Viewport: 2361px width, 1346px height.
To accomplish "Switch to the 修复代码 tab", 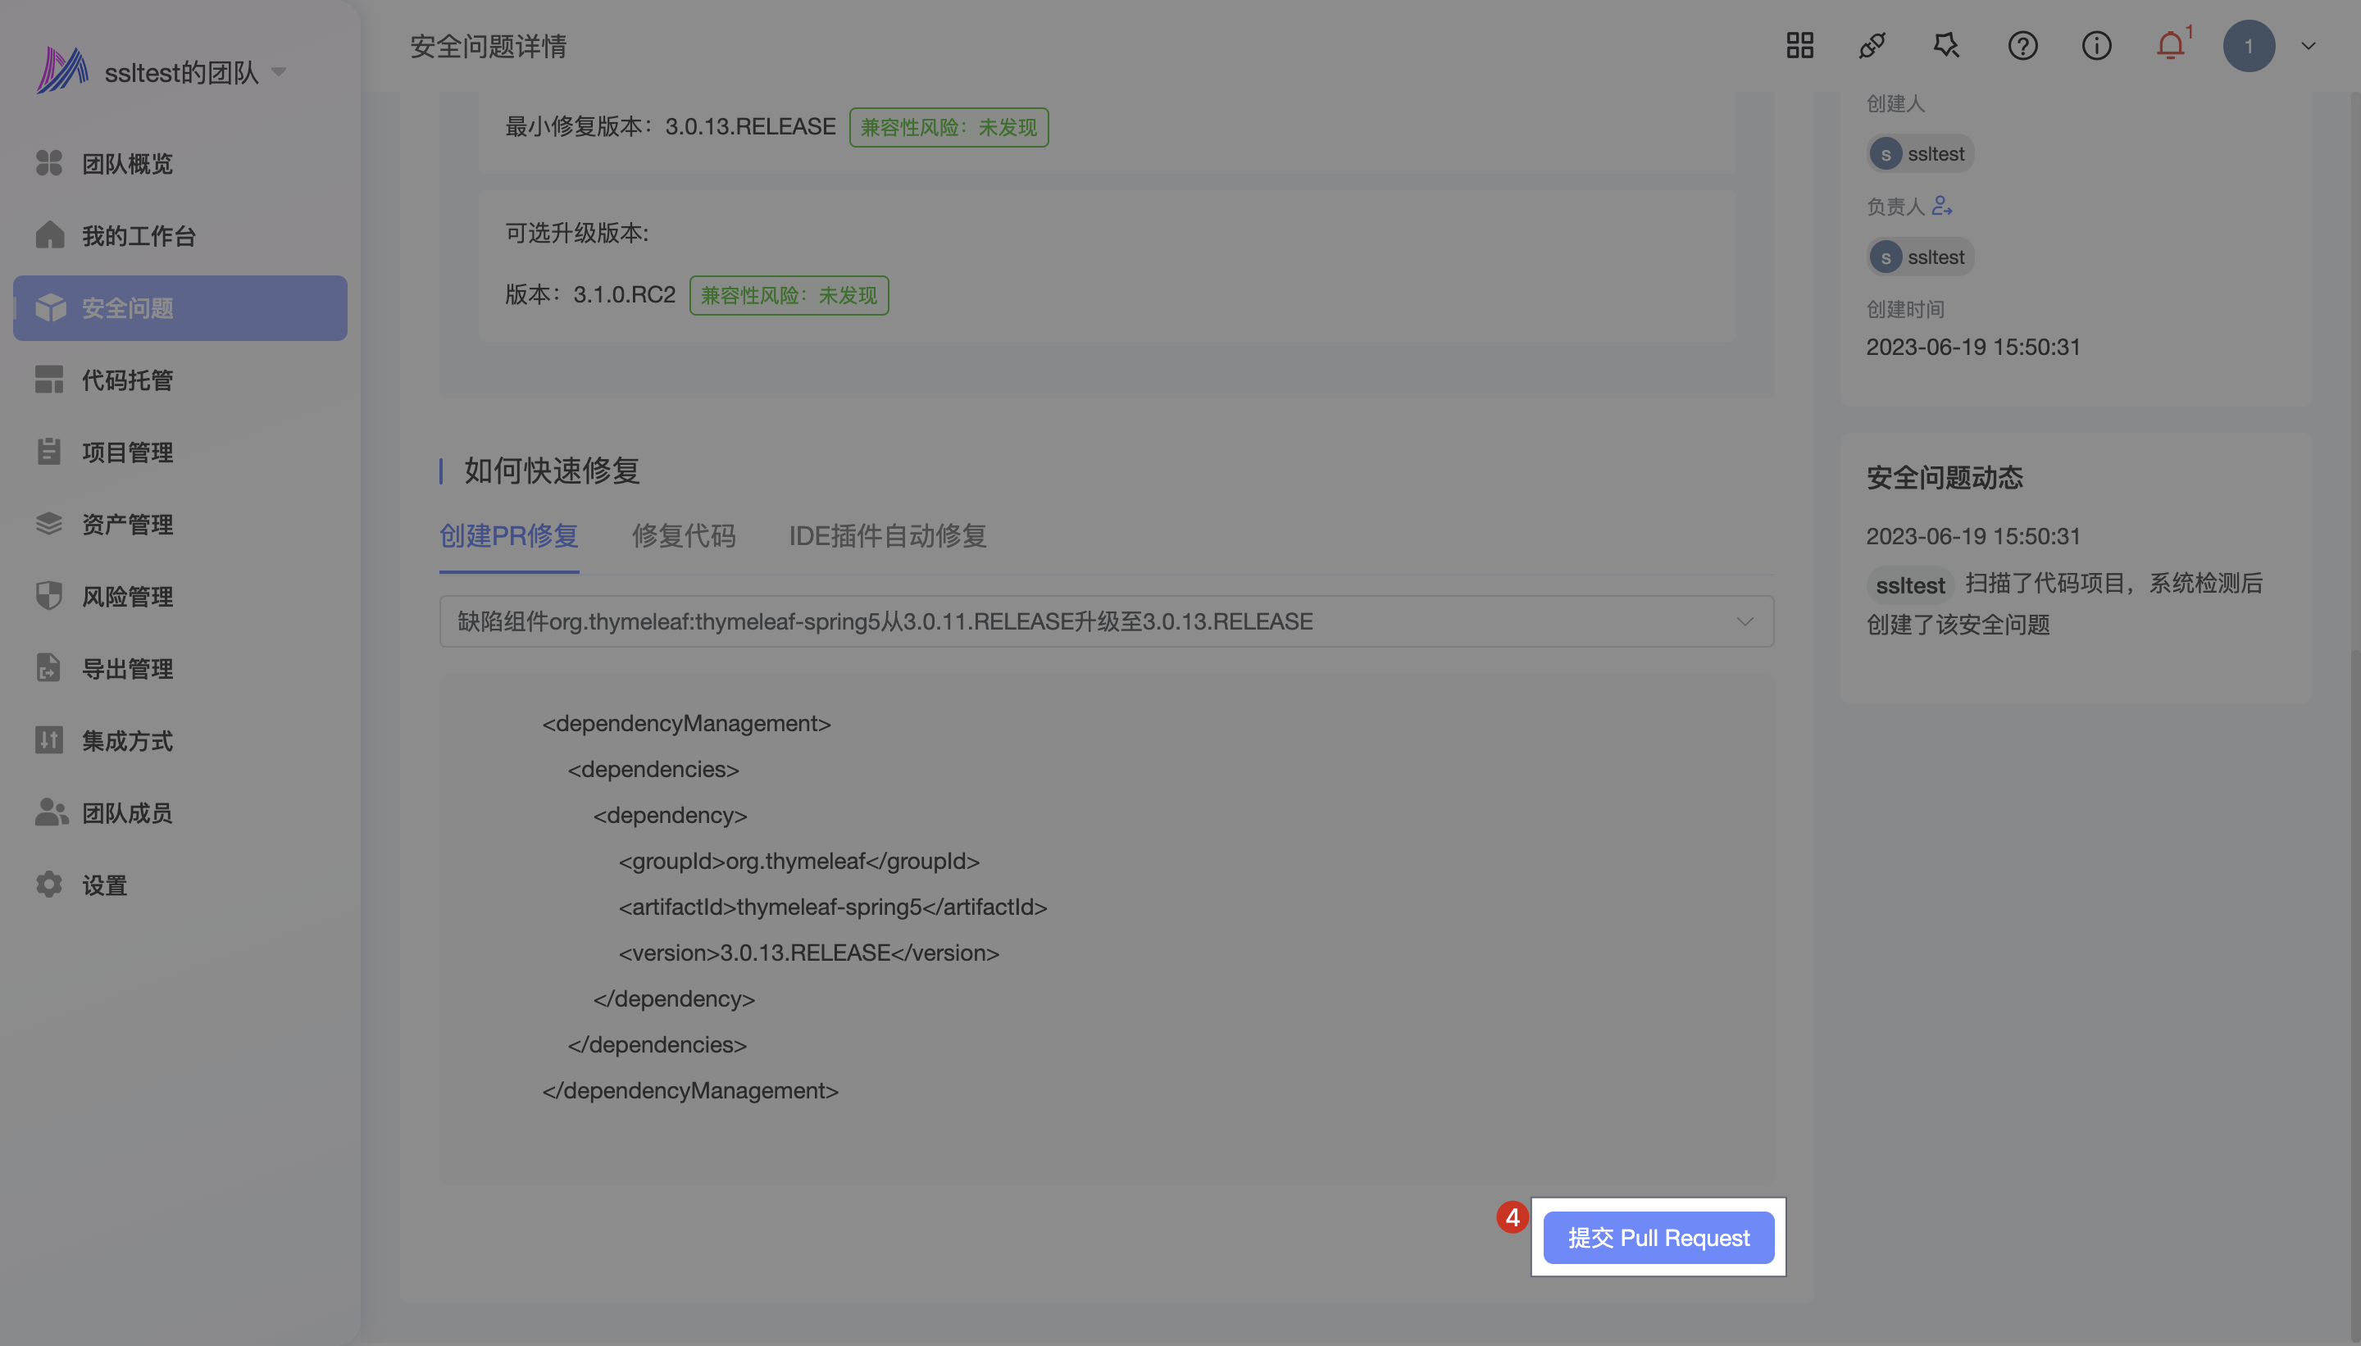I will (683, 535).
